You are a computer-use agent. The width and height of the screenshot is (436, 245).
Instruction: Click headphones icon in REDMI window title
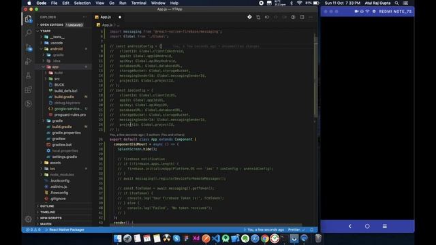tap(362, 12)
